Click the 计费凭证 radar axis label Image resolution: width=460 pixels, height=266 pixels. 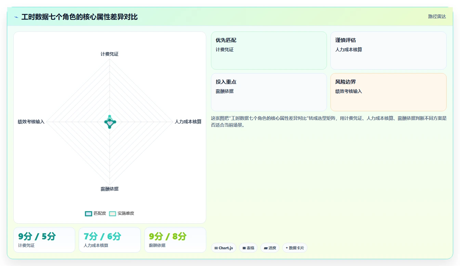(109, 54)
